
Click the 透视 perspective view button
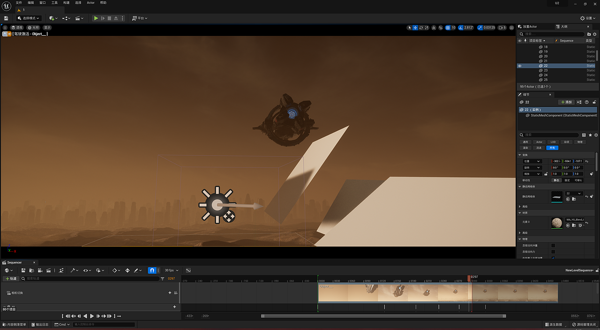(17, 28)
